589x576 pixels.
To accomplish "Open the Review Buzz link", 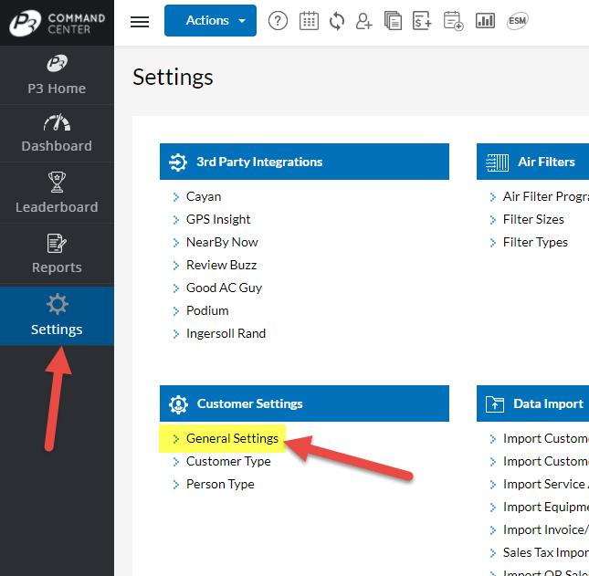I will pos(221,265).
